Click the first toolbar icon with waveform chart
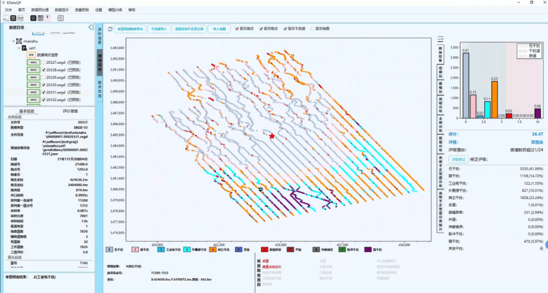Screen dimensions: 548x293 point(6,18)
